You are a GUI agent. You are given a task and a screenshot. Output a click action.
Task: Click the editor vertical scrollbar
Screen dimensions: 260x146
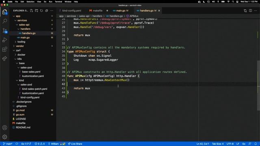click(x=258, y=86)
